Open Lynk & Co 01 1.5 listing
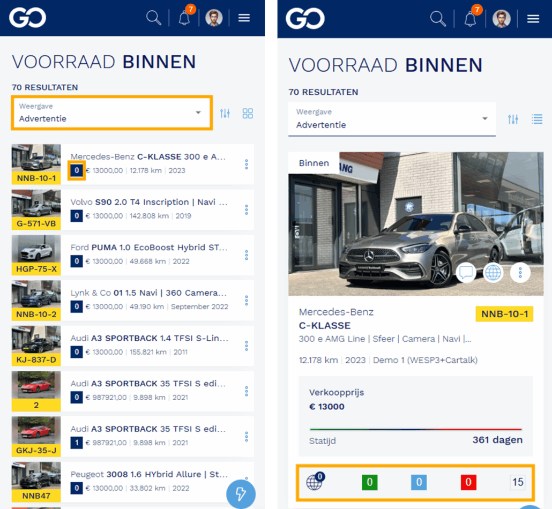 tap(148, 293)
